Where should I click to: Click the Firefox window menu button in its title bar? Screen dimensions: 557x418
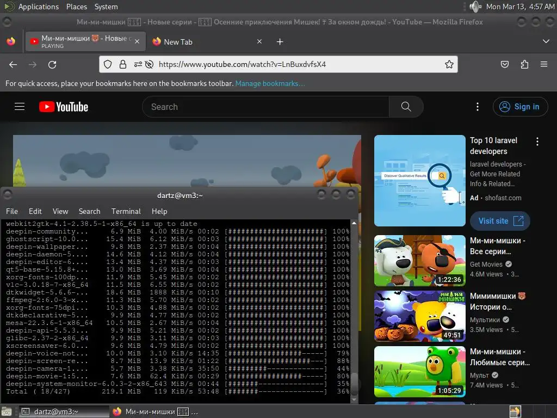point(7,22)
